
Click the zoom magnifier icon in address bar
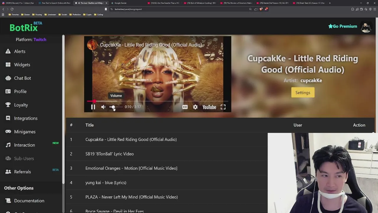pos(250,9)
